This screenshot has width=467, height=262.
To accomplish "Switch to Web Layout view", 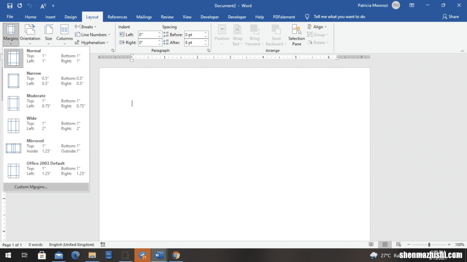I will pos(399,244).
